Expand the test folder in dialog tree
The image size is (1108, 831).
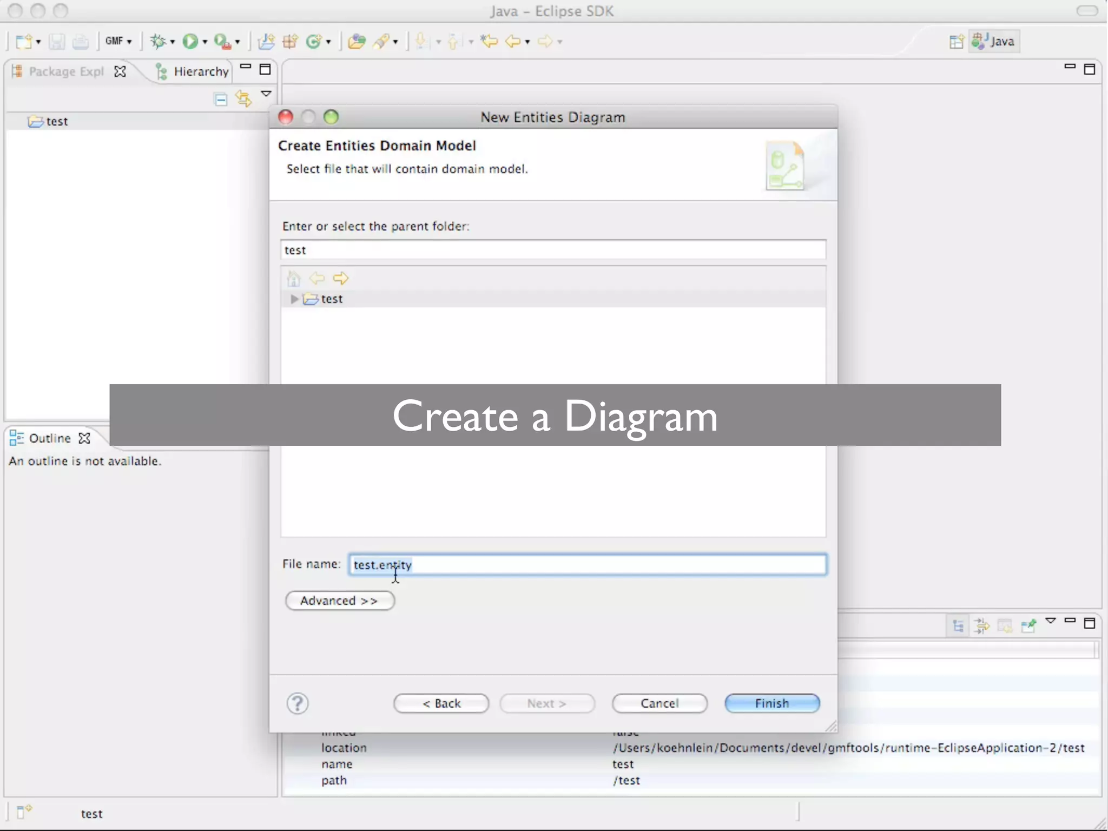tap(294, 299)
